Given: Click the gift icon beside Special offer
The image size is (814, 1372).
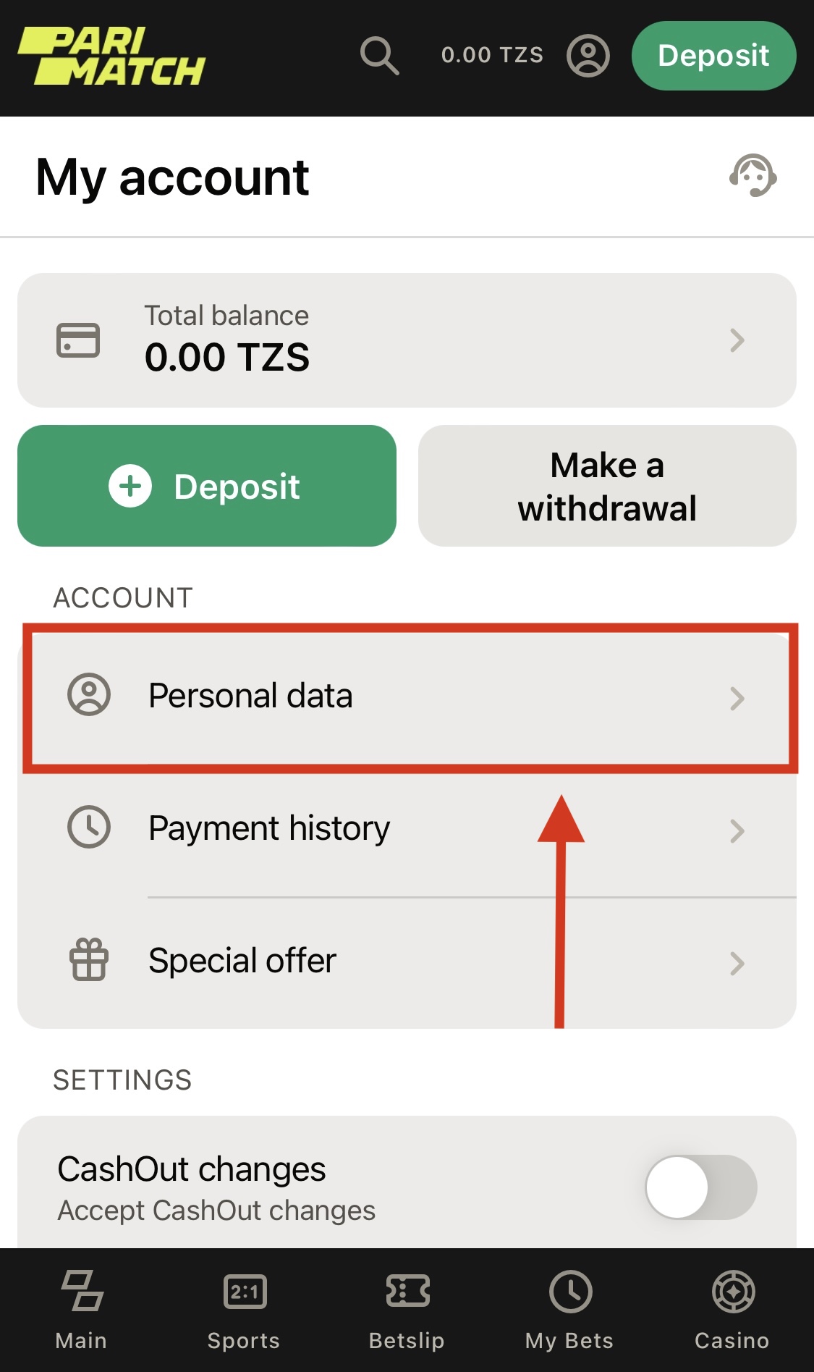Looking at the screenshot, I should 89,960.
